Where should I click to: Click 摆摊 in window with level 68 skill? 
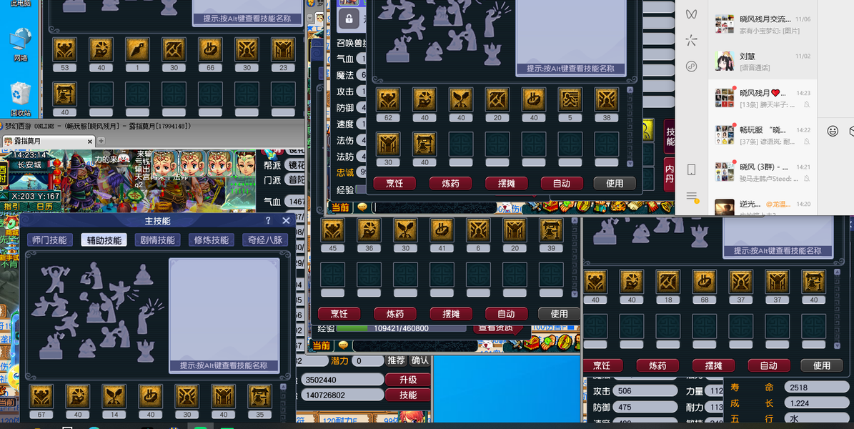(x=713, y=365)
